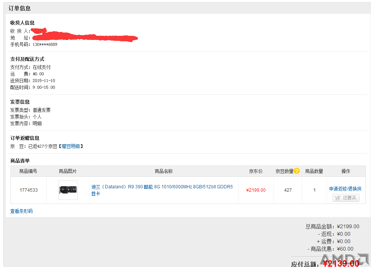Click the 商品数量 column header
The width and height of the screenshot is (371, 267).
point(314,171)
